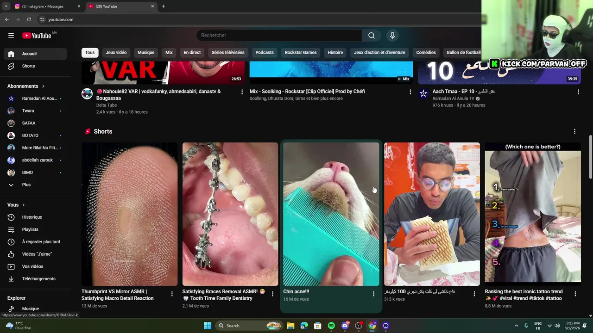Screen dimensions: 593x333
Task: Play the ironic tattoo trend short
Action: click(533, 214)
